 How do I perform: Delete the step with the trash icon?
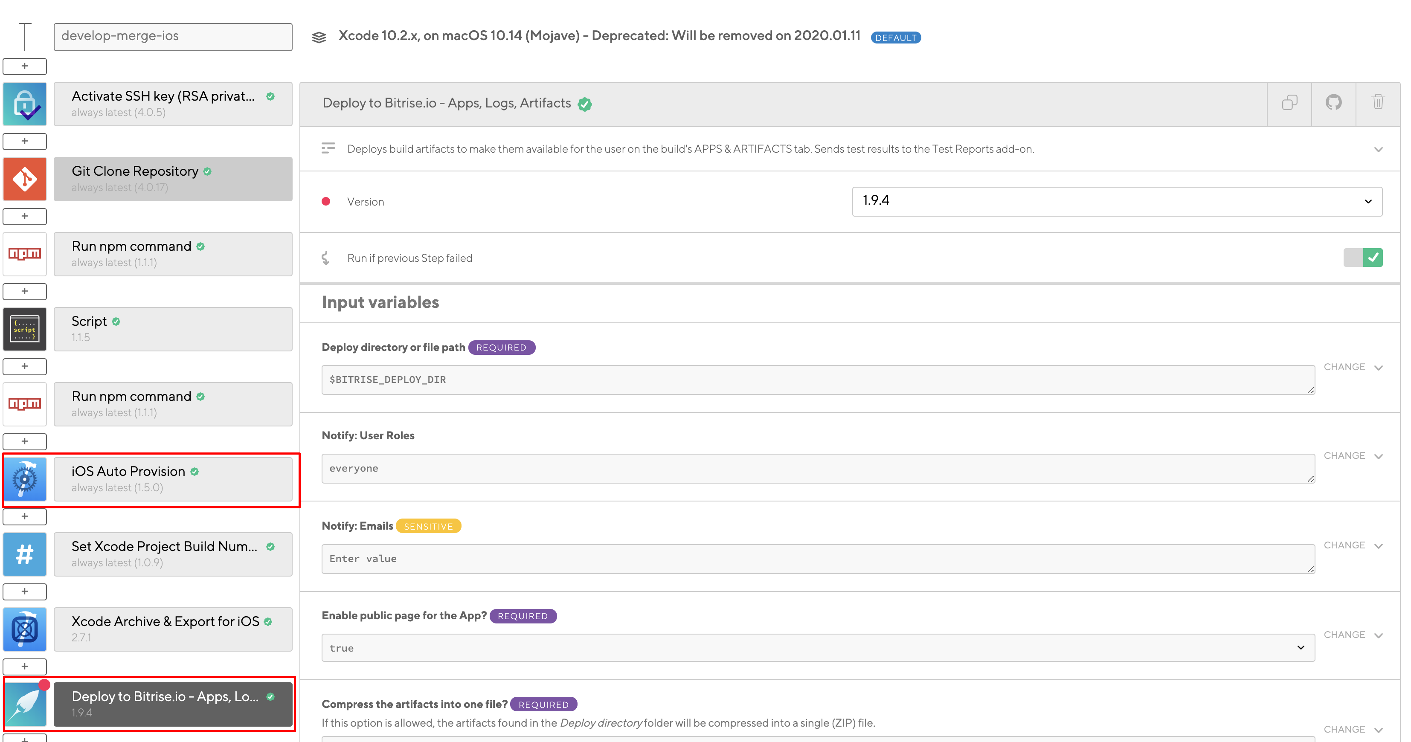tap(1378, 102)
